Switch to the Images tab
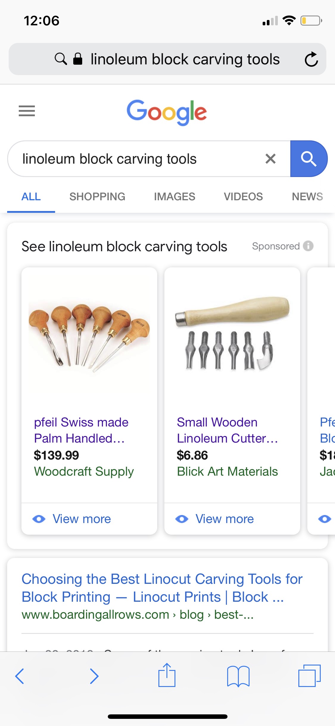Image resolution: width=335 pixels, height=726 pixels. click(x=174, y=197)
